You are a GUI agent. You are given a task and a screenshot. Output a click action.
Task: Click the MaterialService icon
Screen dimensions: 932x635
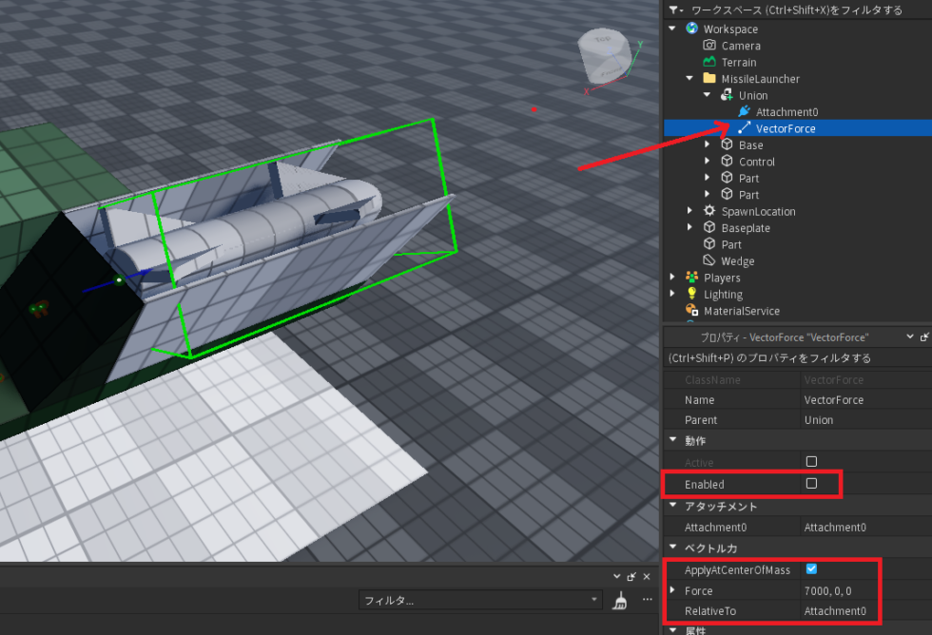point(690,311)
